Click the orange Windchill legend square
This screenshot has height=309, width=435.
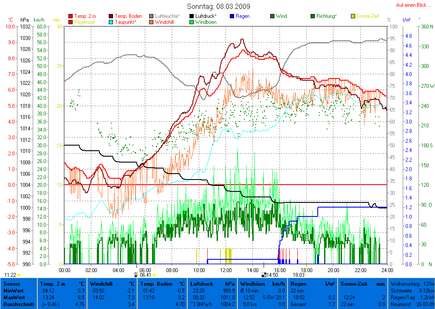[152, 22]
